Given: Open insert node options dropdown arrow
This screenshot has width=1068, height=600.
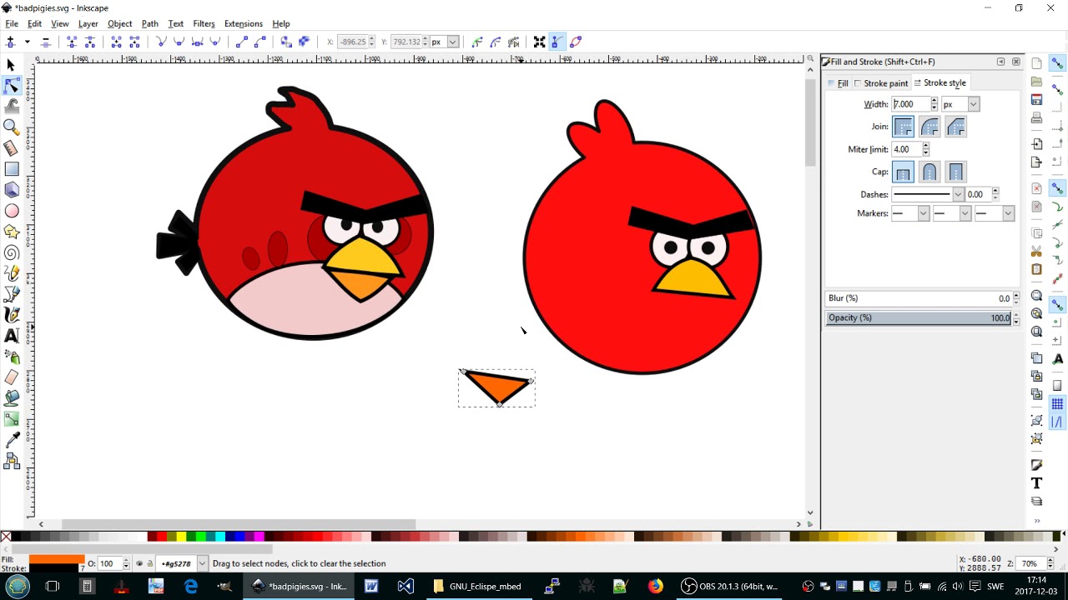Looking at the screenshot, I should tap(27, 42).
